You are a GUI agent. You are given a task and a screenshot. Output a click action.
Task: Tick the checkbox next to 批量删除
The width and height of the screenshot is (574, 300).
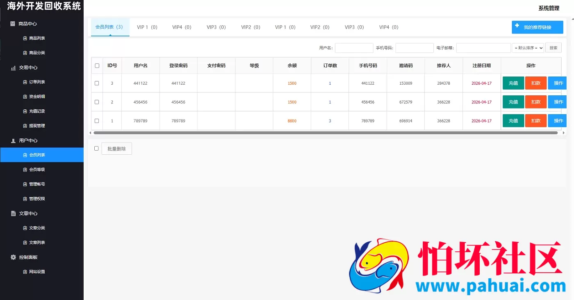point(97,149)
